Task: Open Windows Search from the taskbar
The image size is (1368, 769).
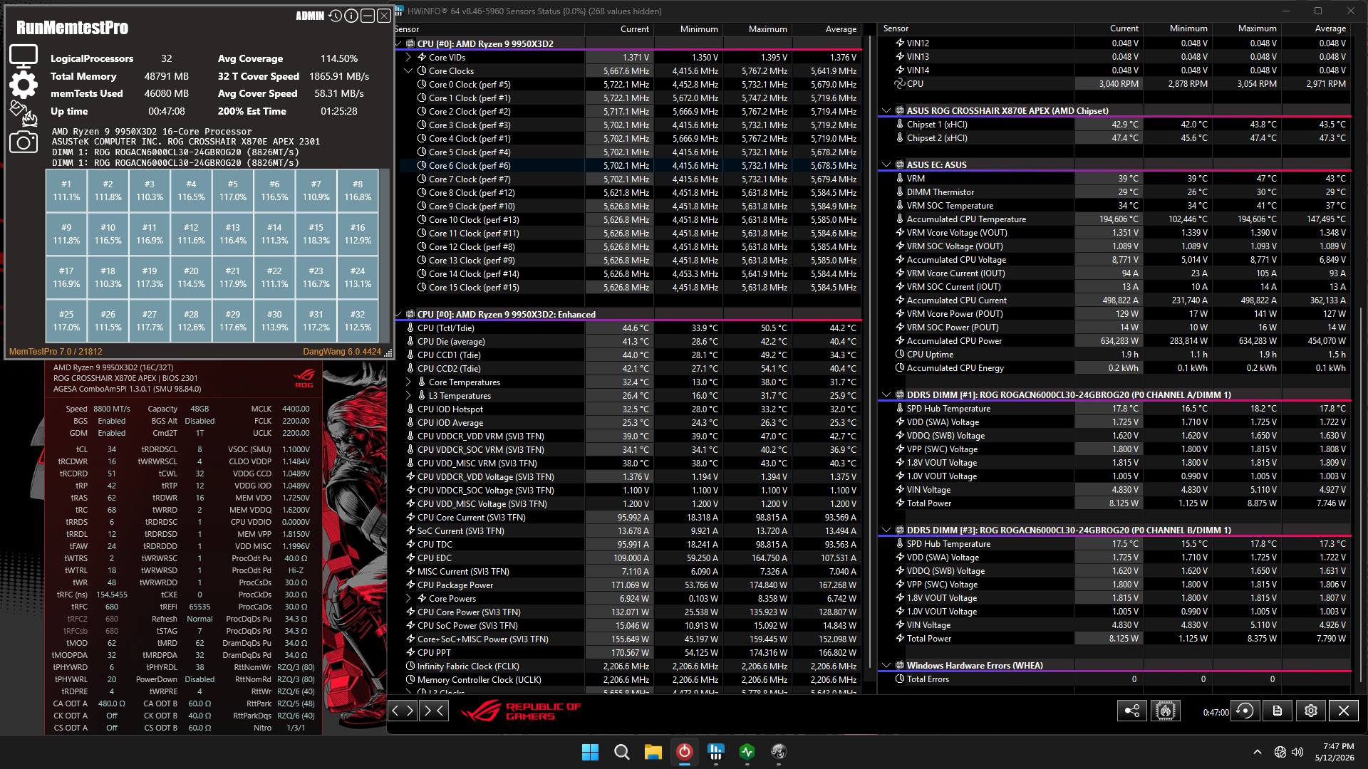Action: tap(621, 752)
